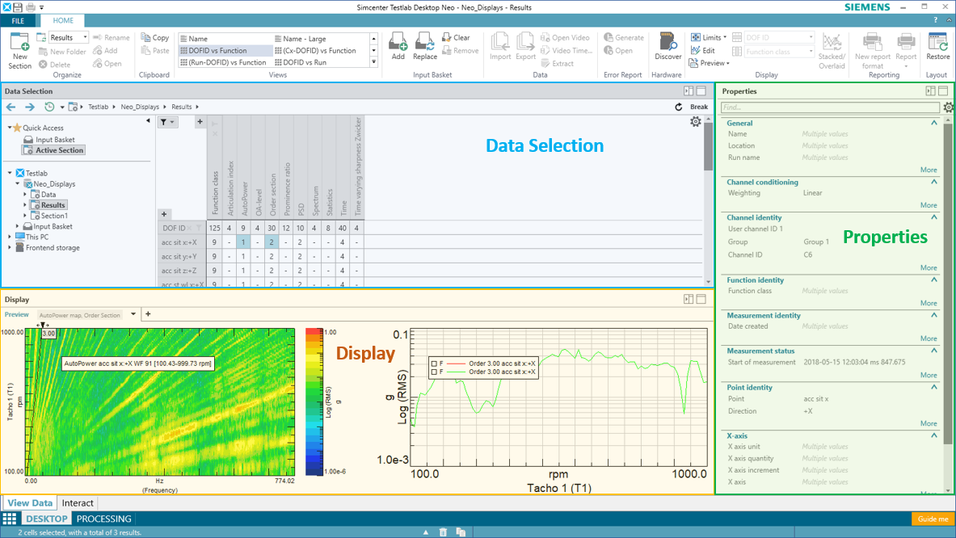Click the Data Selection settings gear

695,122
